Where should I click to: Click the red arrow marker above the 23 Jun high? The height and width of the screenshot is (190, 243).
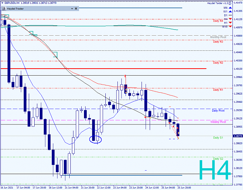tap(125, 76)
